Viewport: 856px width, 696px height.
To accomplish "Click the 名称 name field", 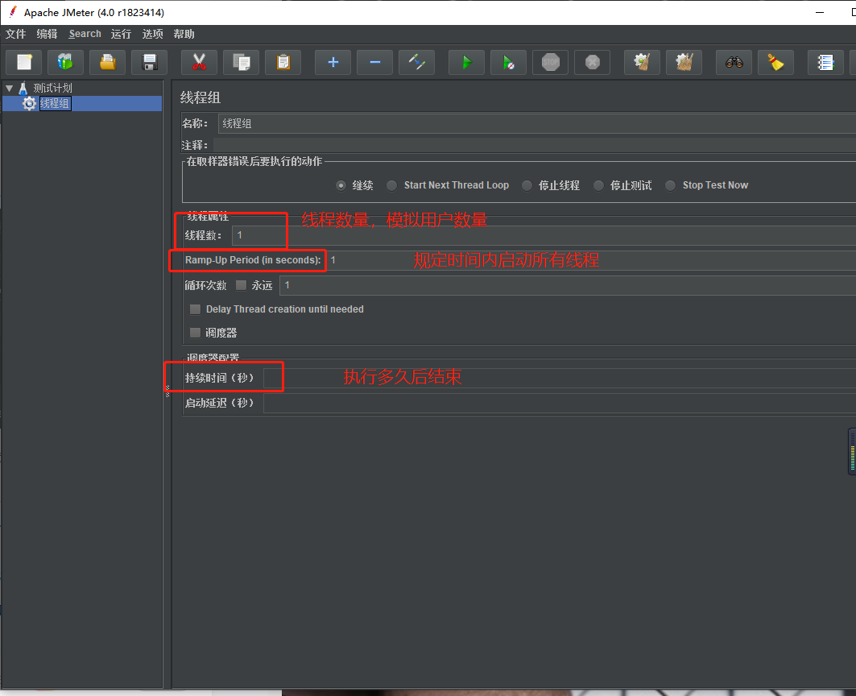I will tap(536, 123).
